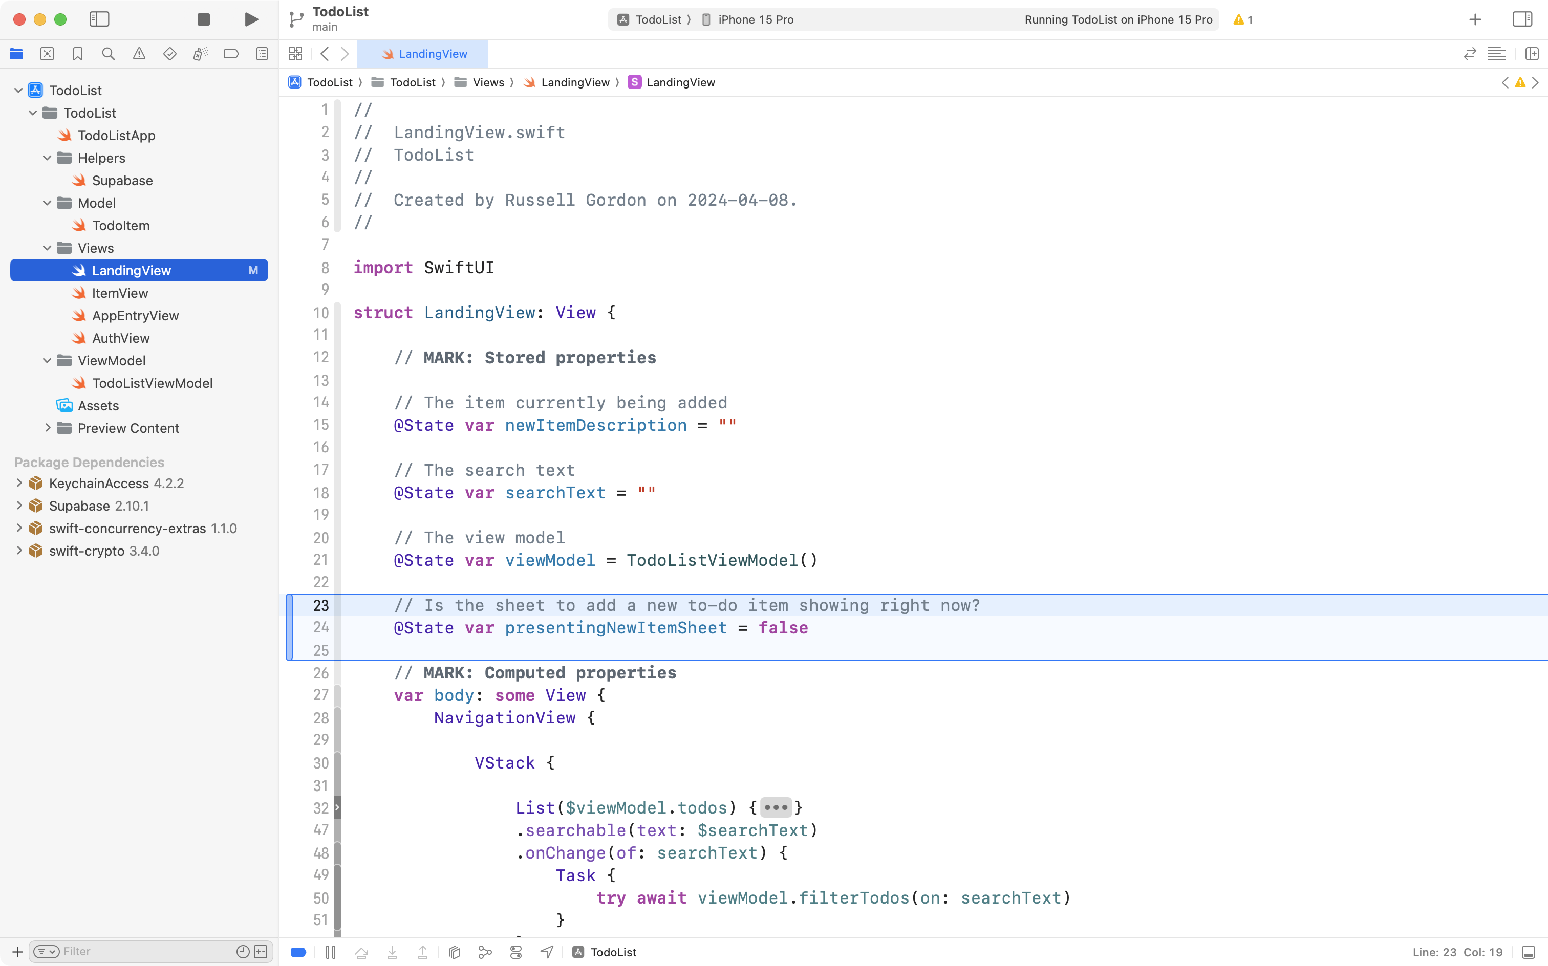Toggle breakpoints with the blue tag icon
Image resolution: width=1548 pixels, height=966 pixels.
tap(298, 951)
